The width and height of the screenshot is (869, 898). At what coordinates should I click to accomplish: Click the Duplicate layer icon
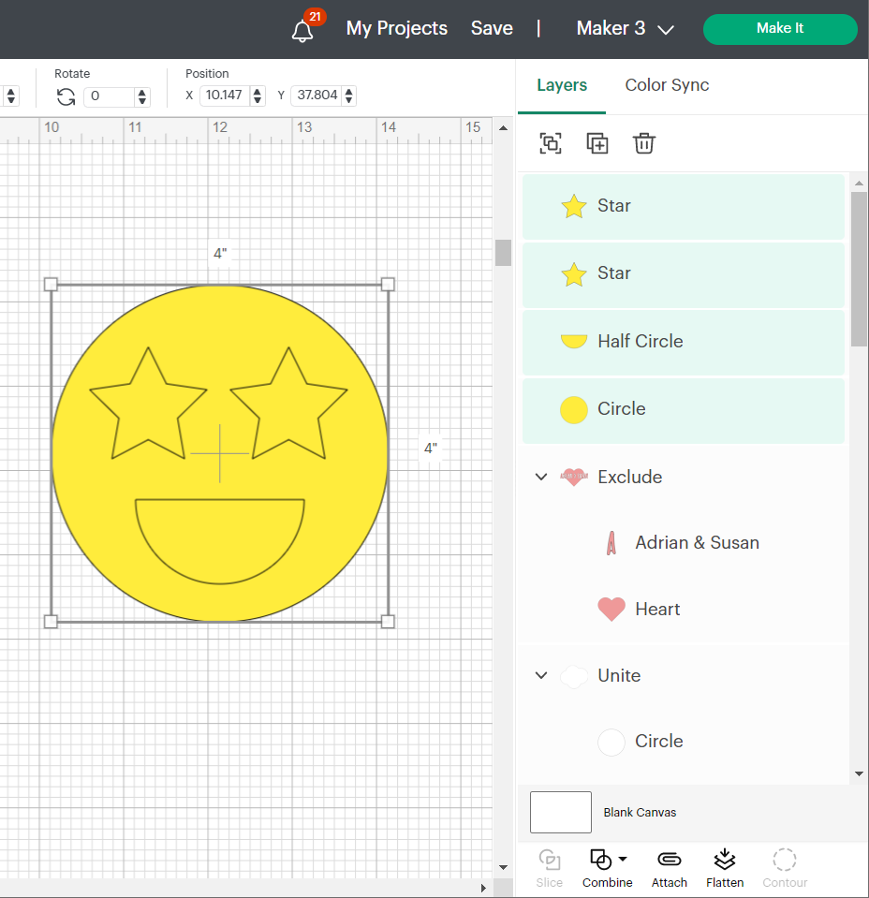click(x=597, y=143)
